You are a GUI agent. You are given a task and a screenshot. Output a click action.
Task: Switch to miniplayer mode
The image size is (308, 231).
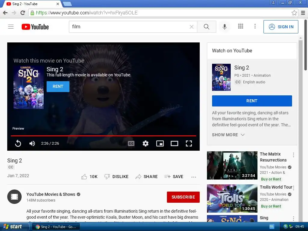coord(160,143)
